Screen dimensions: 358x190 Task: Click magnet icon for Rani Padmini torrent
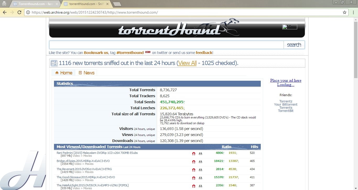tap(194, 154)
